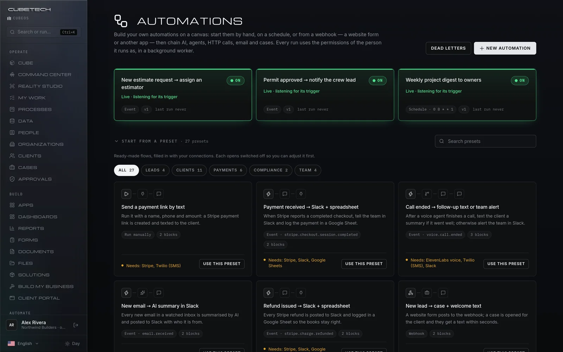
Task: Open the English language dropdown
Action: (x=23, y=344)
